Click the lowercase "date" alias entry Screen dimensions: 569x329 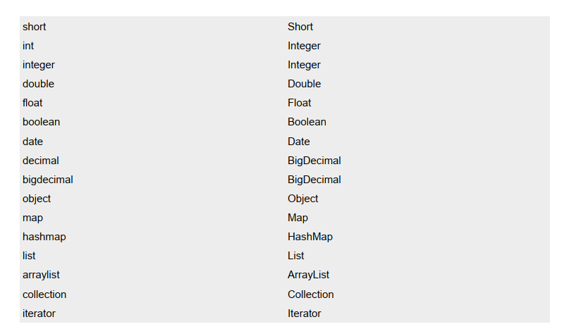(32, 142)
